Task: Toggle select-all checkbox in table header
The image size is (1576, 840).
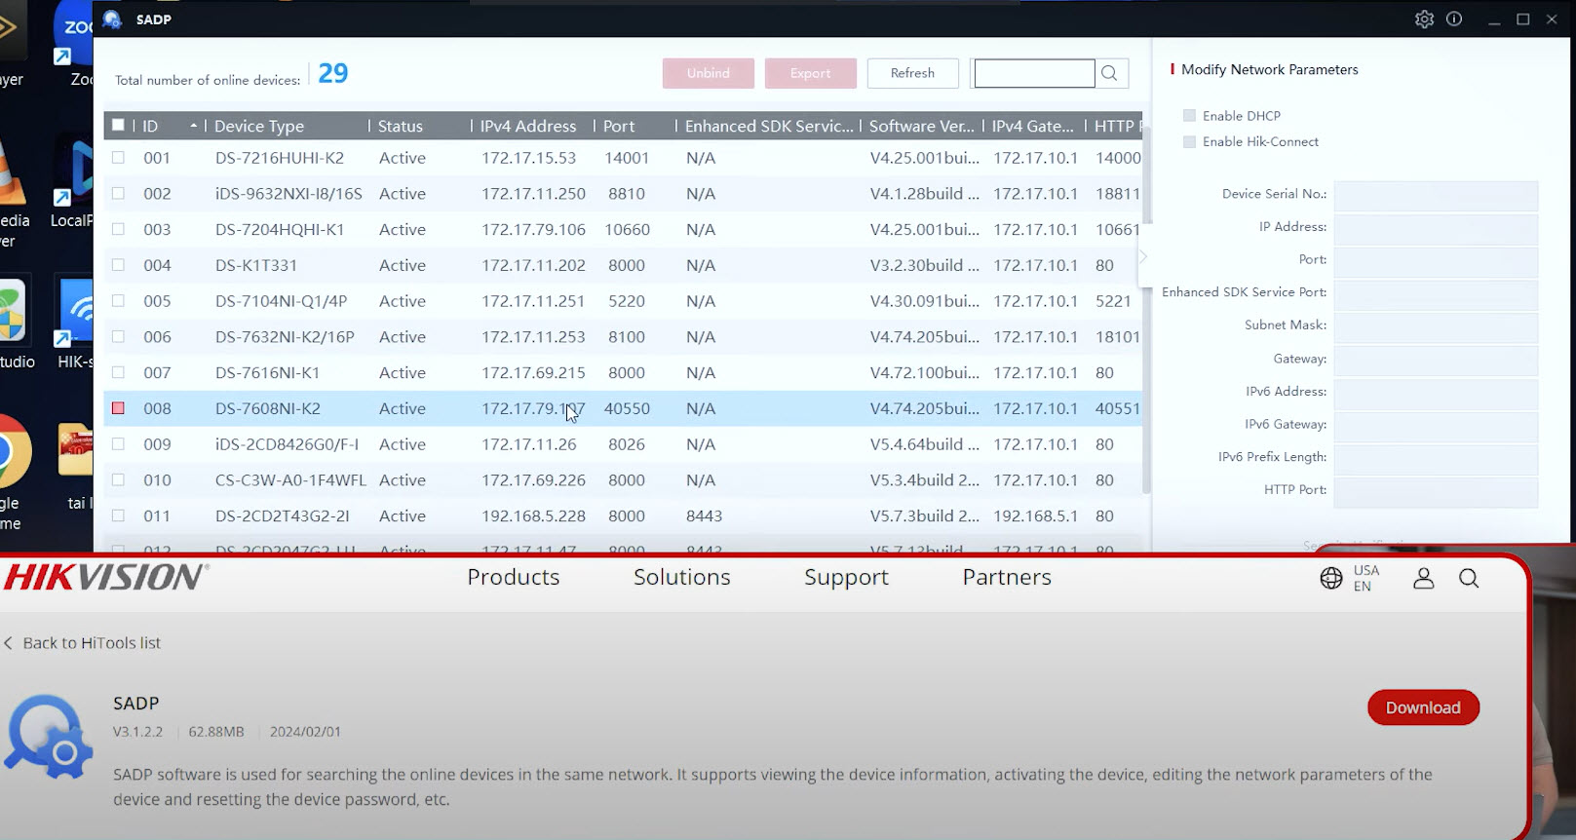Action: tap(118, 126)
